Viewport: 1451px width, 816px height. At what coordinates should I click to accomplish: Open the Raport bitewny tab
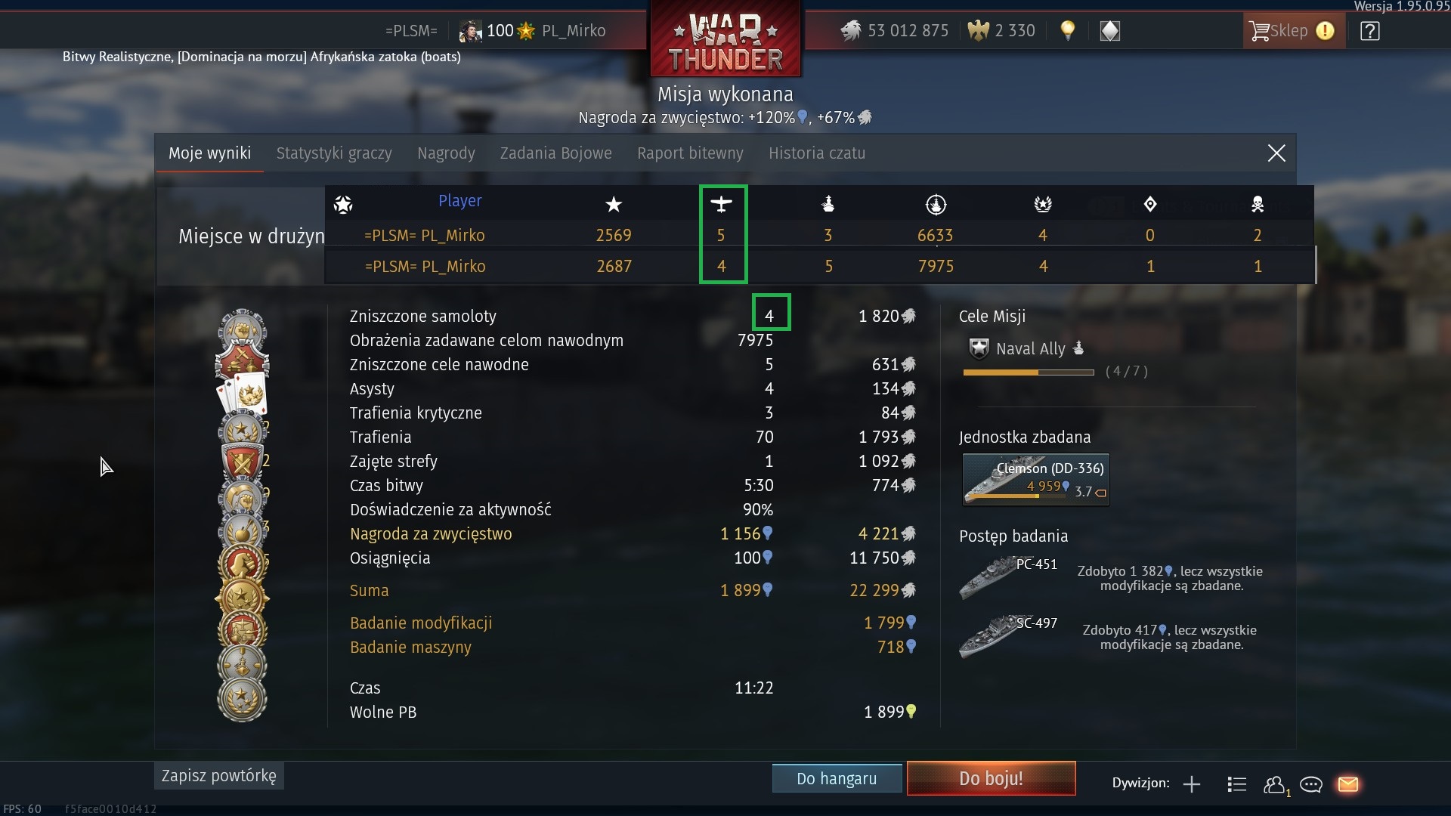tap(690, 153)
